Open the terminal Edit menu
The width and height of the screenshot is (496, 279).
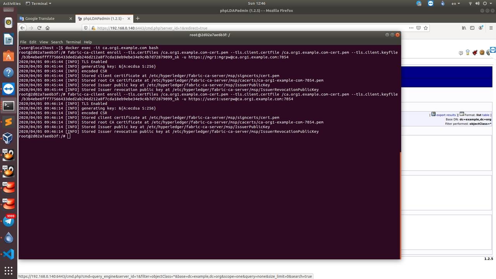tap(33, 42)
